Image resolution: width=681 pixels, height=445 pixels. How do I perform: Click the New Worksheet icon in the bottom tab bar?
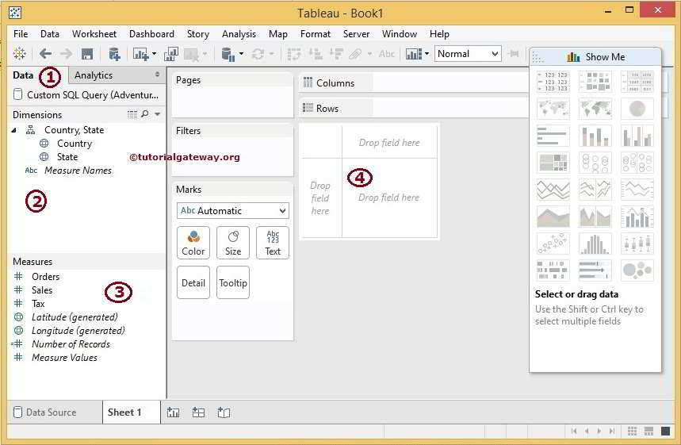(173, 412)
